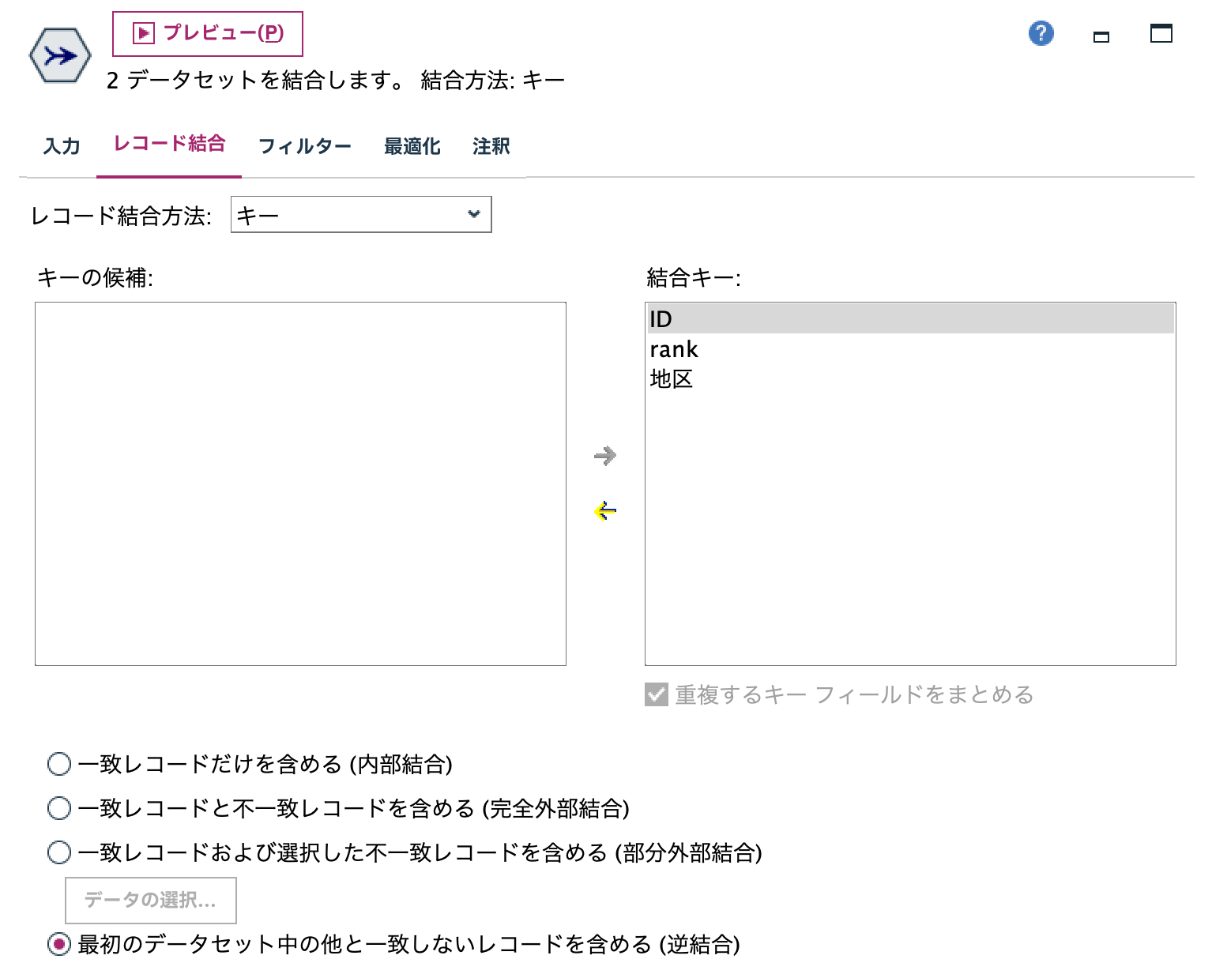Screen dimensions: 1212x978
Task: Open the 注釈 tab
Action: (491, 146)
